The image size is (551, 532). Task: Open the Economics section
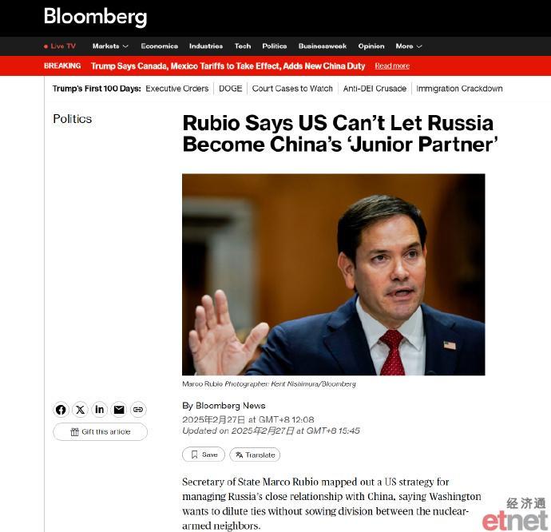pos(160,46)
